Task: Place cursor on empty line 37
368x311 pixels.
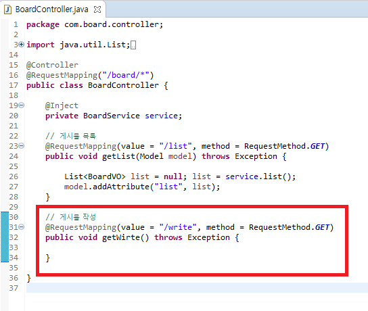Action: point(197,288)
